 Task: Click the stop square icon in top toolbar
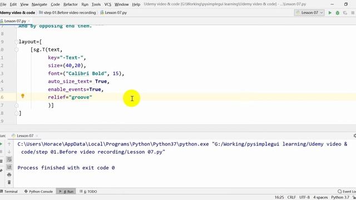point(353,13)
